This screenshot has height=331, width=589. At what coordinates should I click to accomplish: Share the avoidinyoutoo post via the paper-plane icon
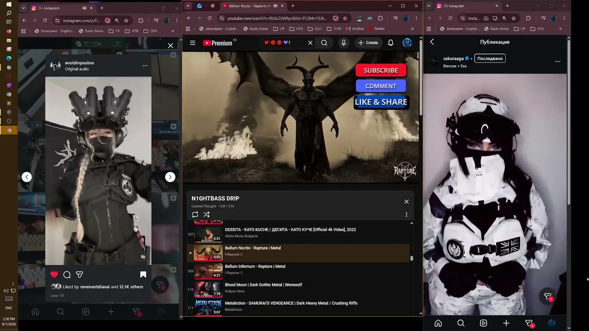tap(80, 274)
